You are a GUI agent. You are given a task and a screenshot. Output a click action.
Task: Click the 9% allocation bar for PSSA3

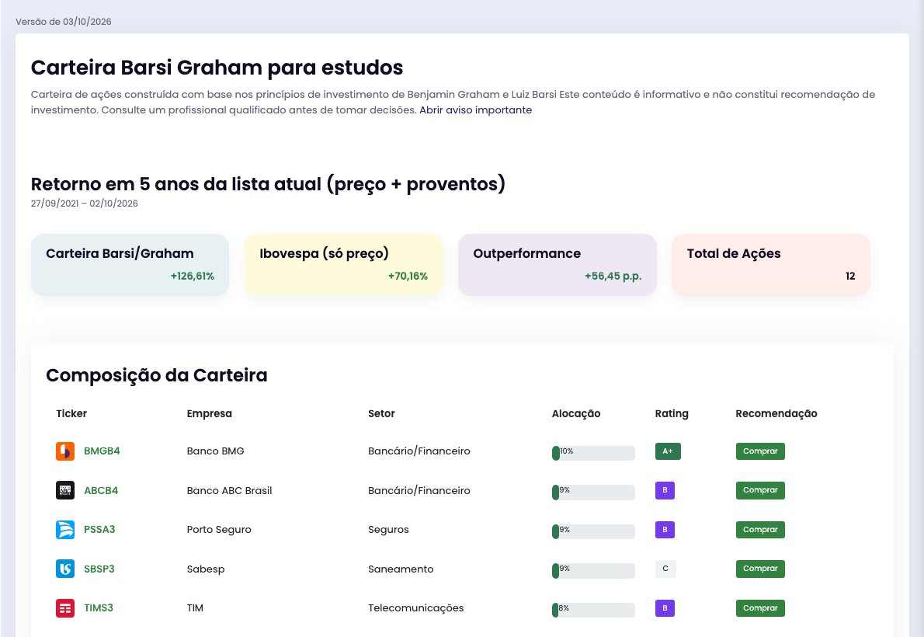593,531
